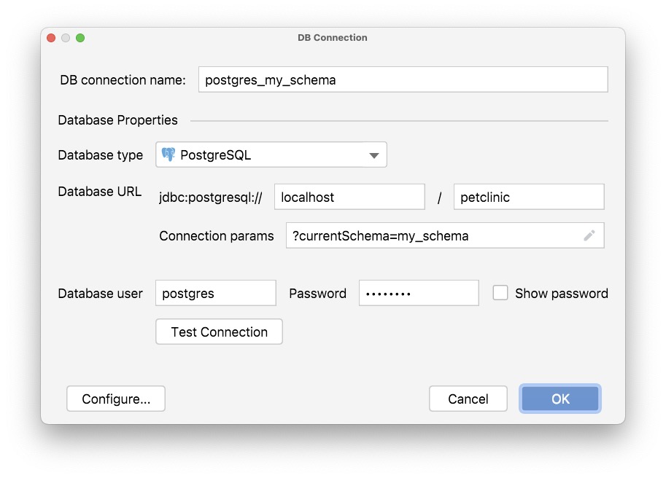
Task: Click the dropdown arrow next to PostgreSQL
Action: (x=373, y=154)
